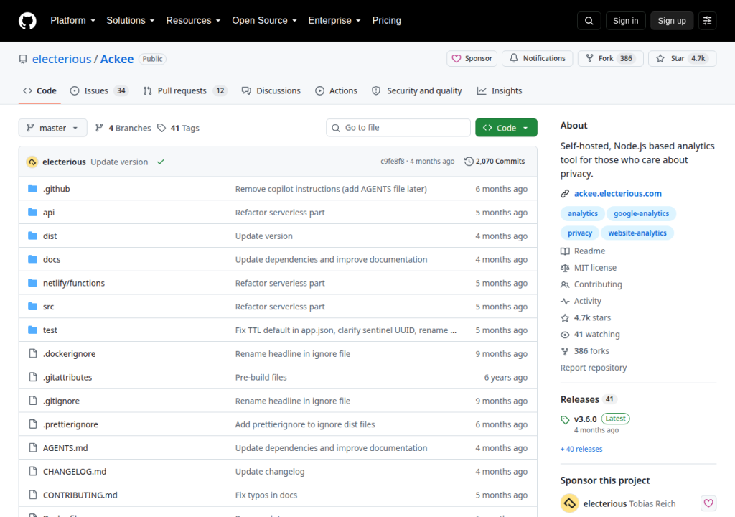735x517 pixels.
Task: Open the Enterprise dropdown menu
Action: point(334,21)
